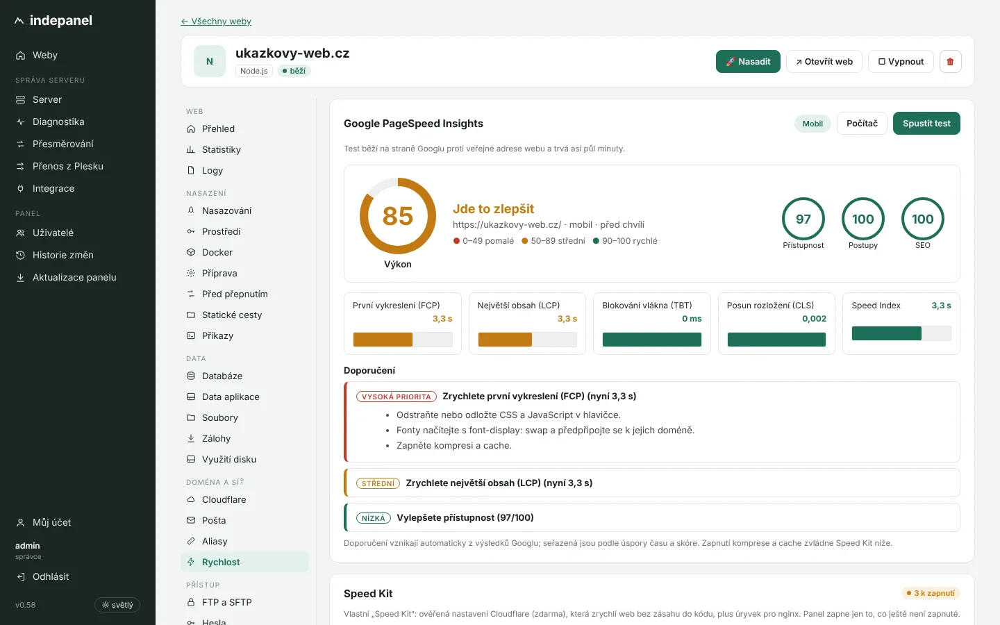Click the Nasadit deploy button
The image size is (1000, 625).
[x=748, y=62]
